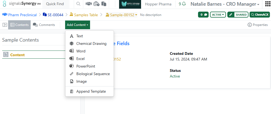The image size is (271, 114).
Task: Toggle the SHARED edit status button
Action: (x=238, y=15)
